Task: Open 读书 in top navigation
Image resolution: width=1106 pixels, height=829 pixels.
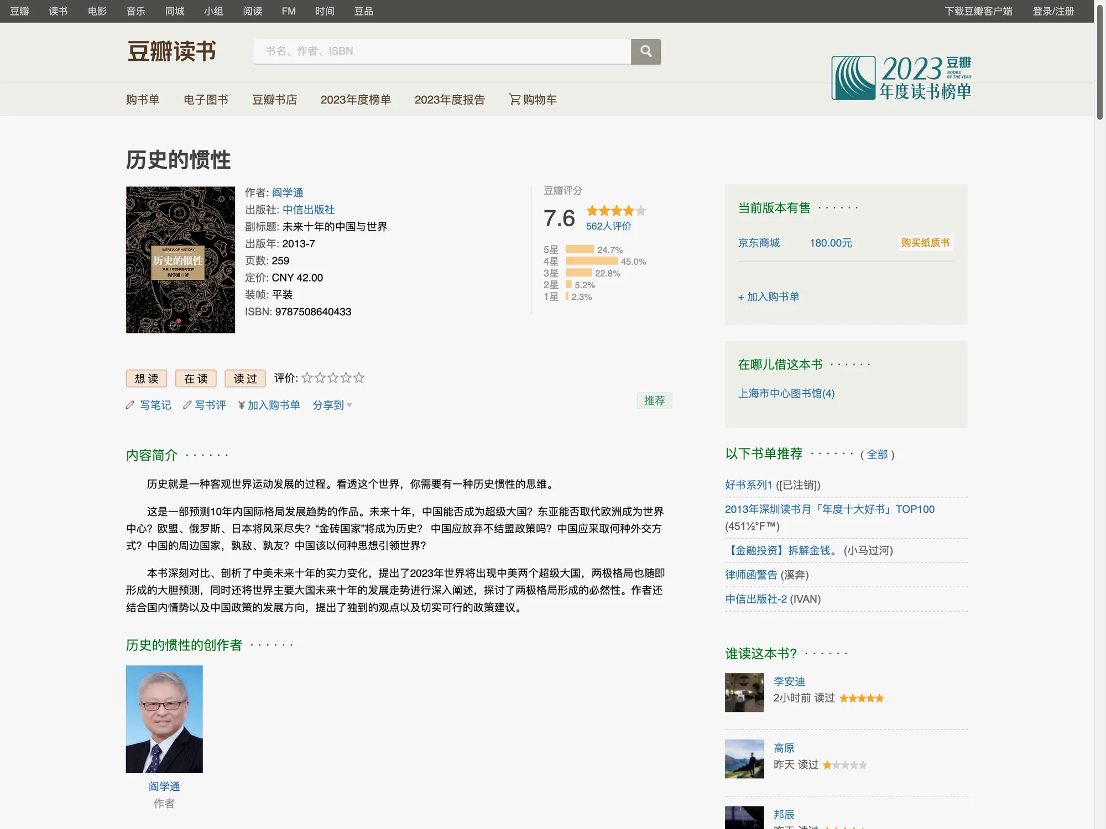Action: 58,11
